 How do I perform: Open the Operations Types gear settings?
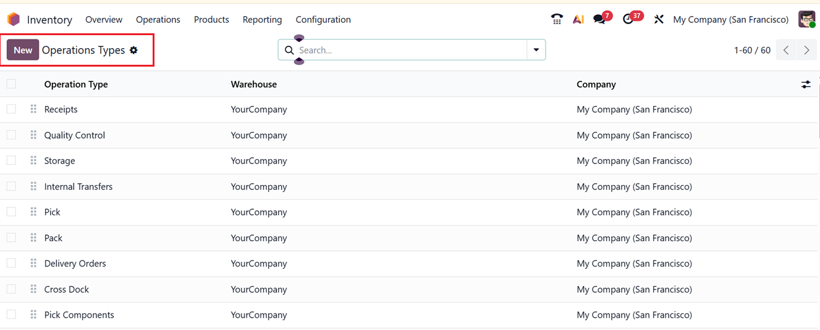(133, 51)
